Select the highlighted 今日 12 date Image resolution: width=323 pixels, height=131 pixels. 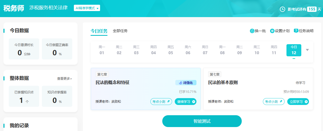294,50
